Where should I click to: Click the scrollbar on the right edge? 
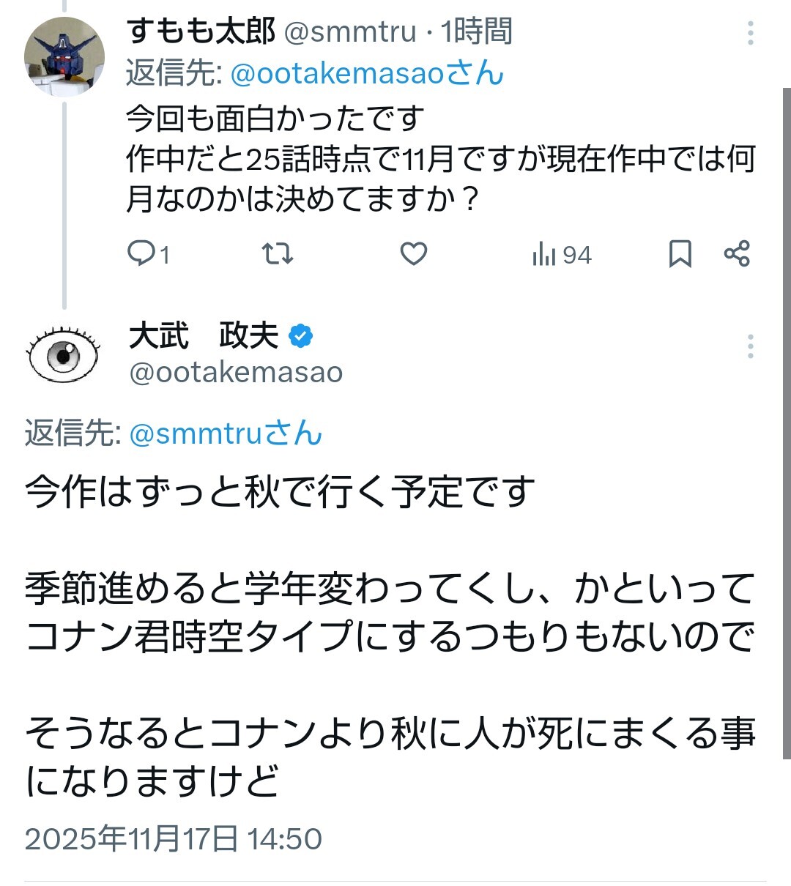[786, 425]
